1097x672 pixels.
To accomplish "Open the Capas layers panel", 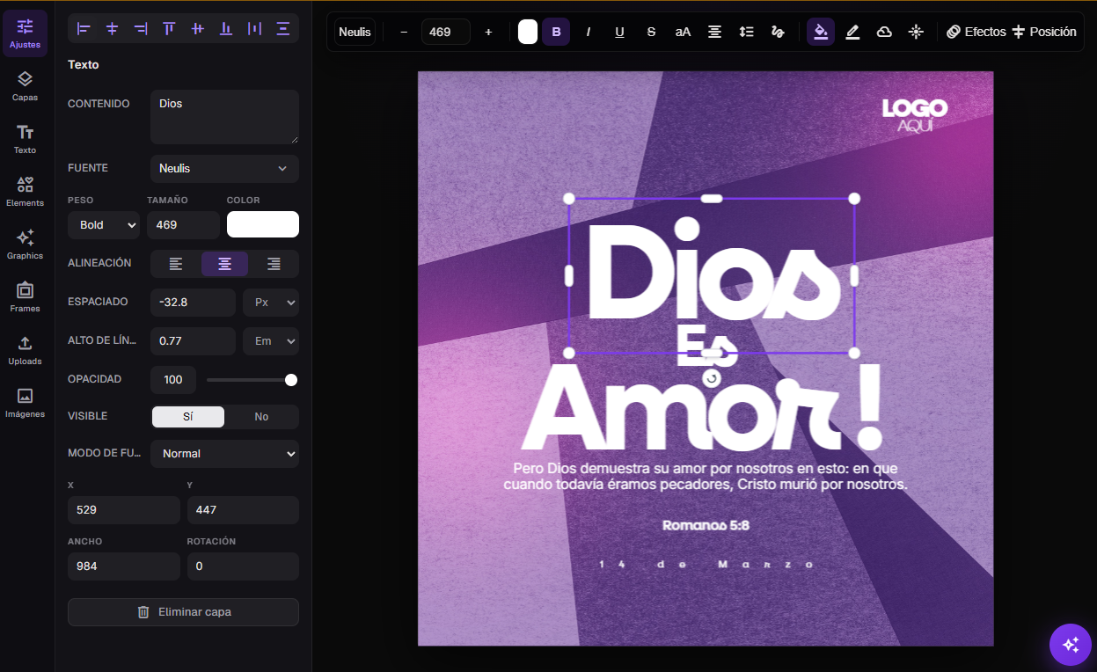I will point(25,86).
